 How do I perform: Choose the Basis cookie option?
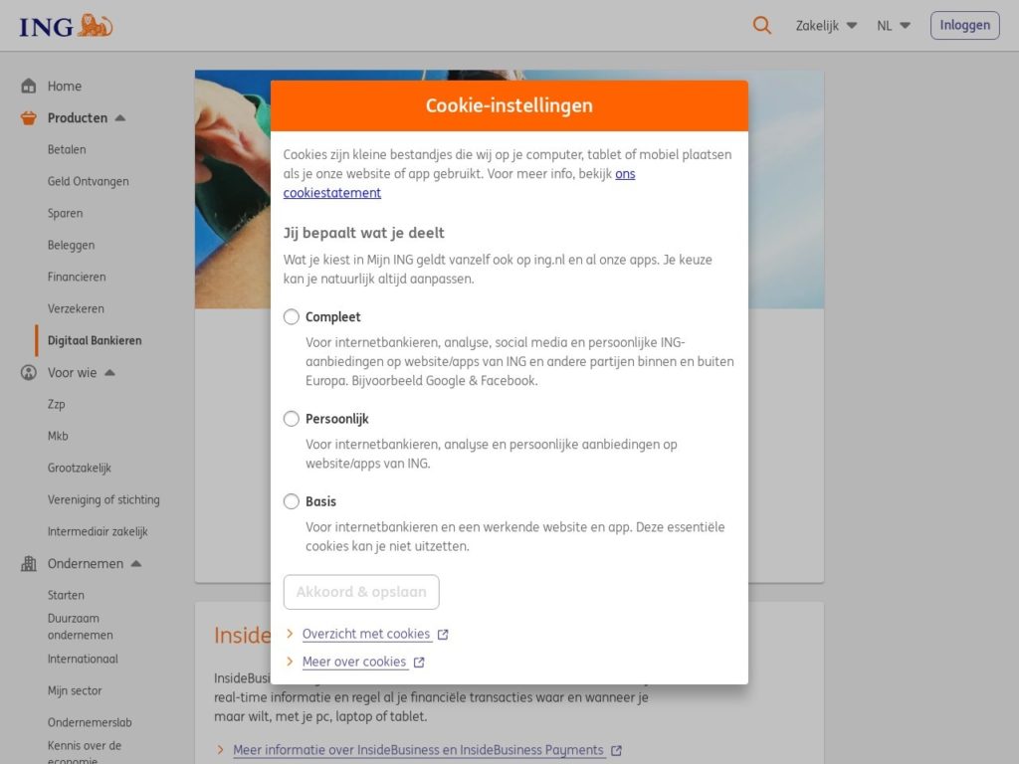tap(292, 501)
